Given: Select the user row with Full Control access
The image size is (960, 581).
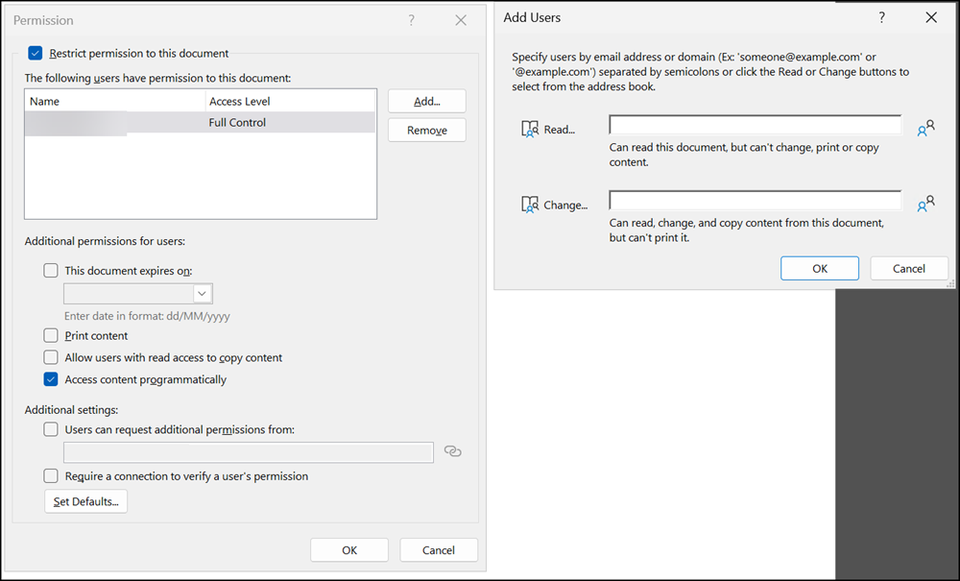Looking at the screenshot, I should tap(192, 122).
